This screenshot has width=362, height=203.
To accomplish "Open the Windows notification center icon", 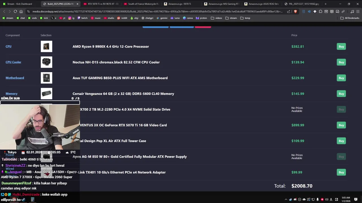I will tap(356, 200).
